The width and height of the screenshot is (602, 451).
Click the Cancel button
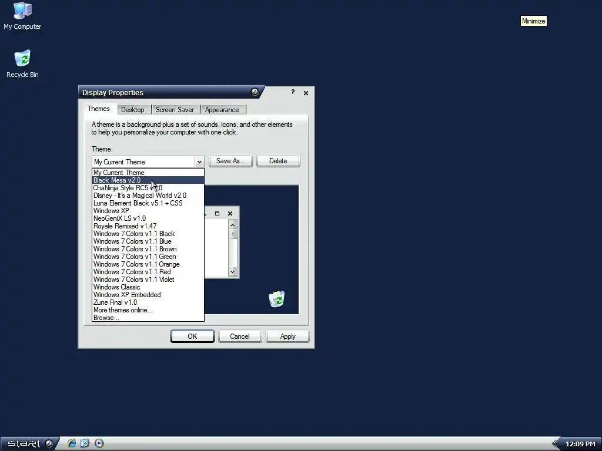point(240,336)
